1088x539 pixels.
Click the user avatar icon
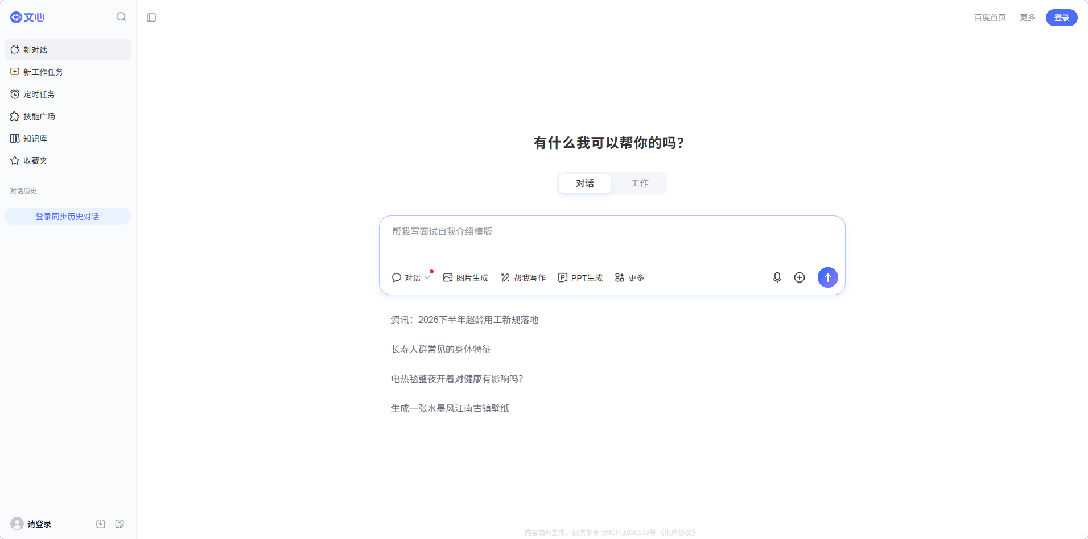(x=17, y=524)
